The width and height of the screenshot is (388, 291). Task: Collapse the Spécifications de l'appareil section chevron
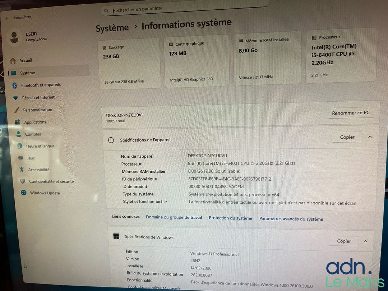(x=370, y=137)
